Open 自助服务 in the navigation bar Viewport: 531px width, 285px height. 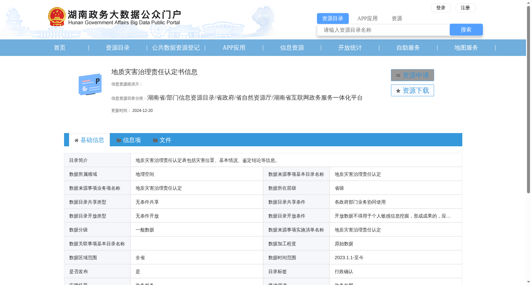coord(408,48)
